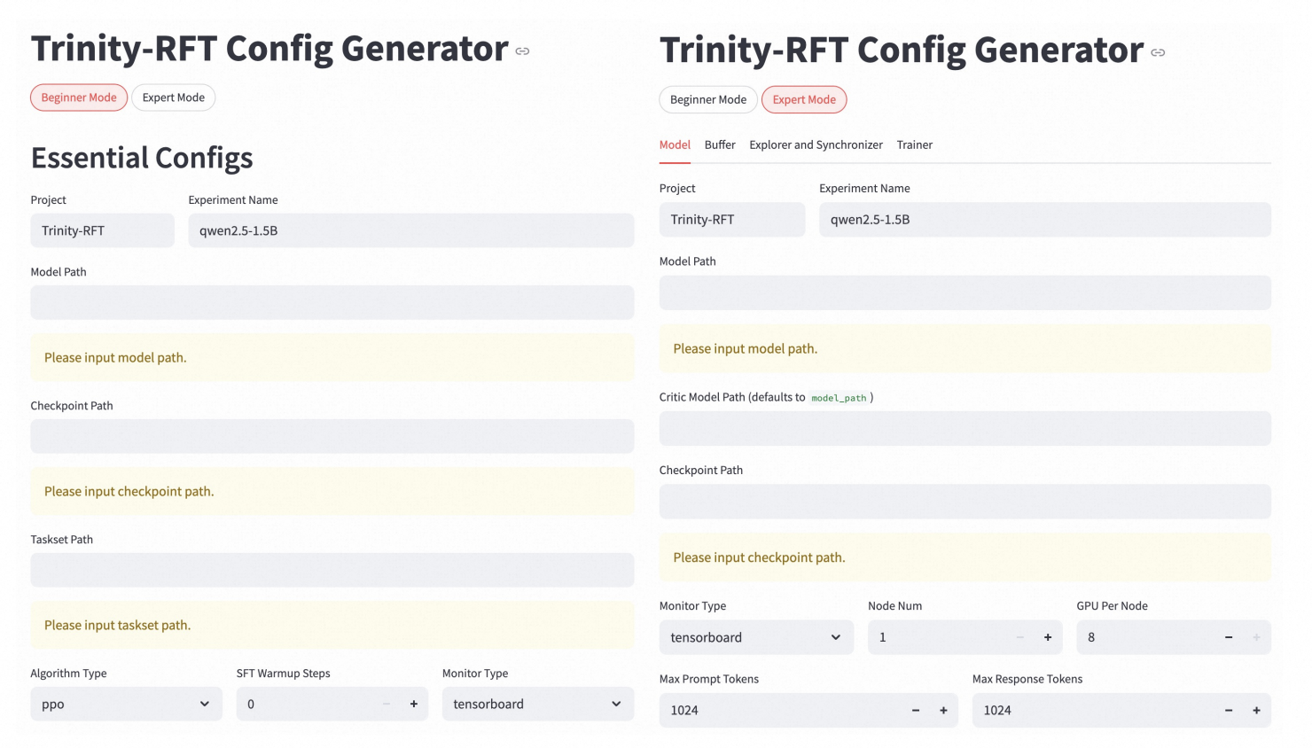
Task: Open the Algorithm Type dropdown showing ppo
Action: tap(126, 704)
